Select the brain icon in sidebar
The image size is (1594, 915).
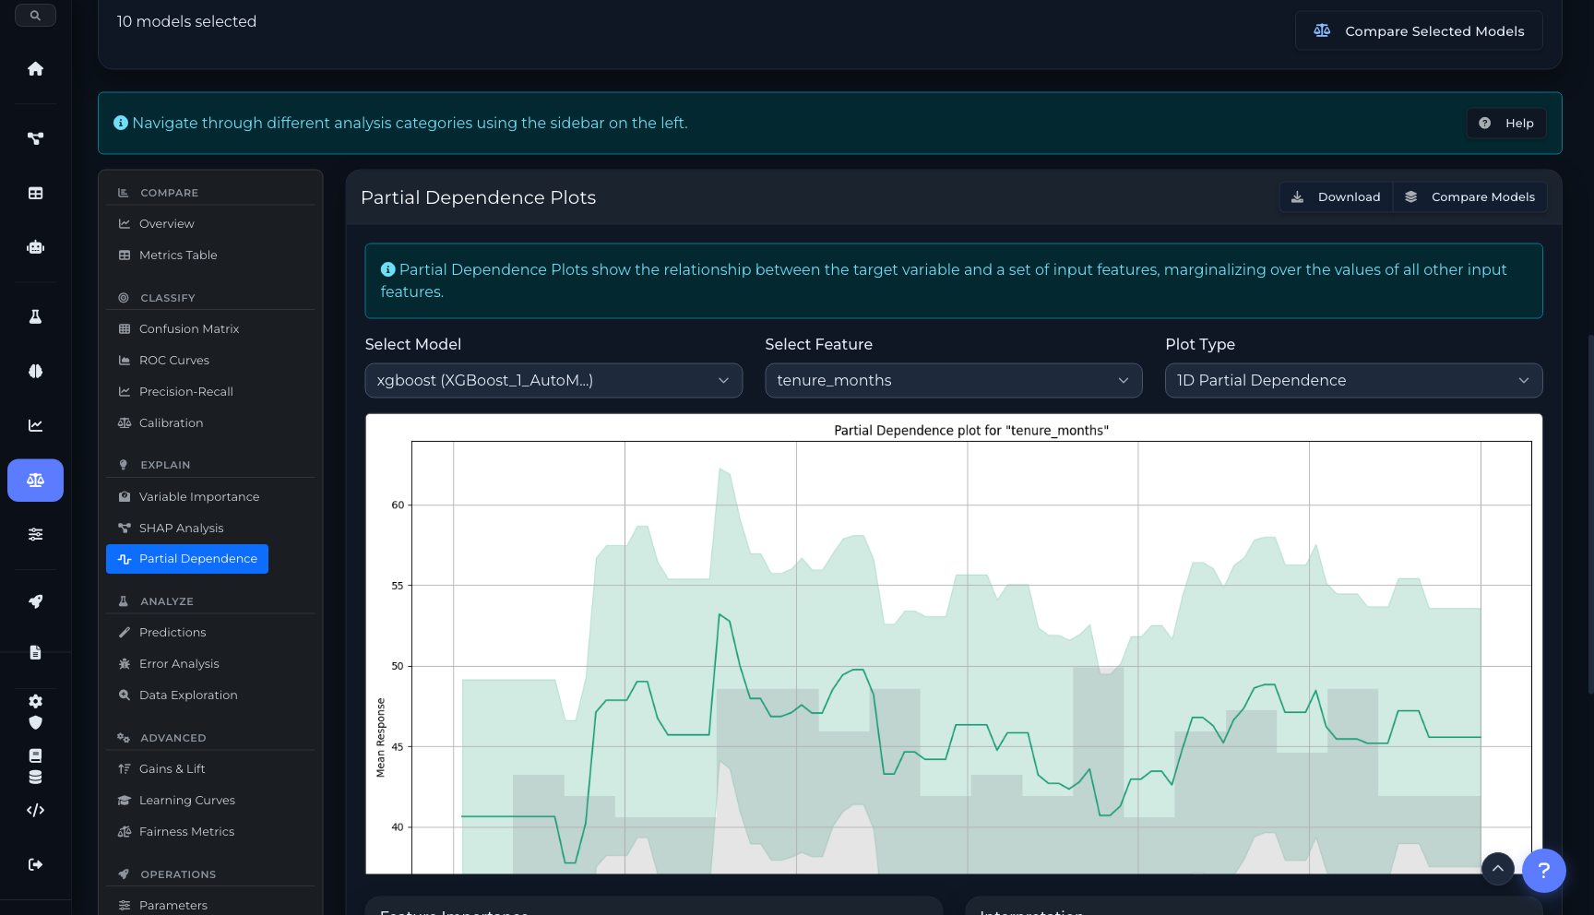click(35, 371)
